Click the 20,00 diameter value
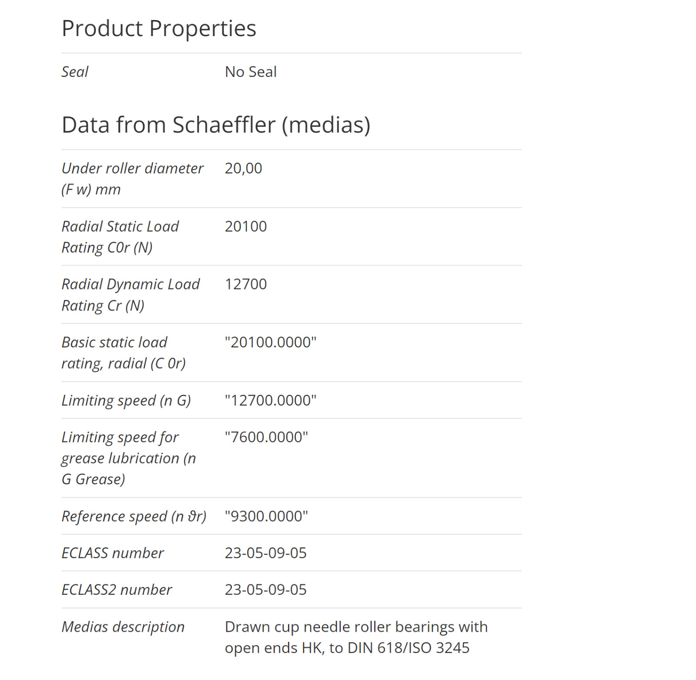This screenshot has height=680, width=696. tap(243, 168)
